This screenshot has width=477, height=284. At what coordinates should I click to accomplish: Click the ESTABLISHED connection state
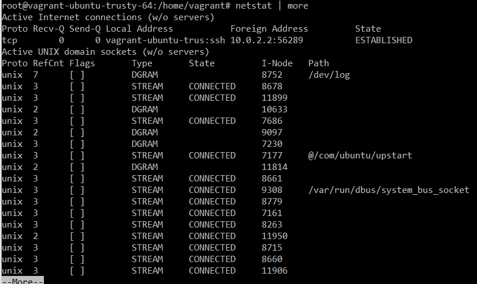(383, 40)
